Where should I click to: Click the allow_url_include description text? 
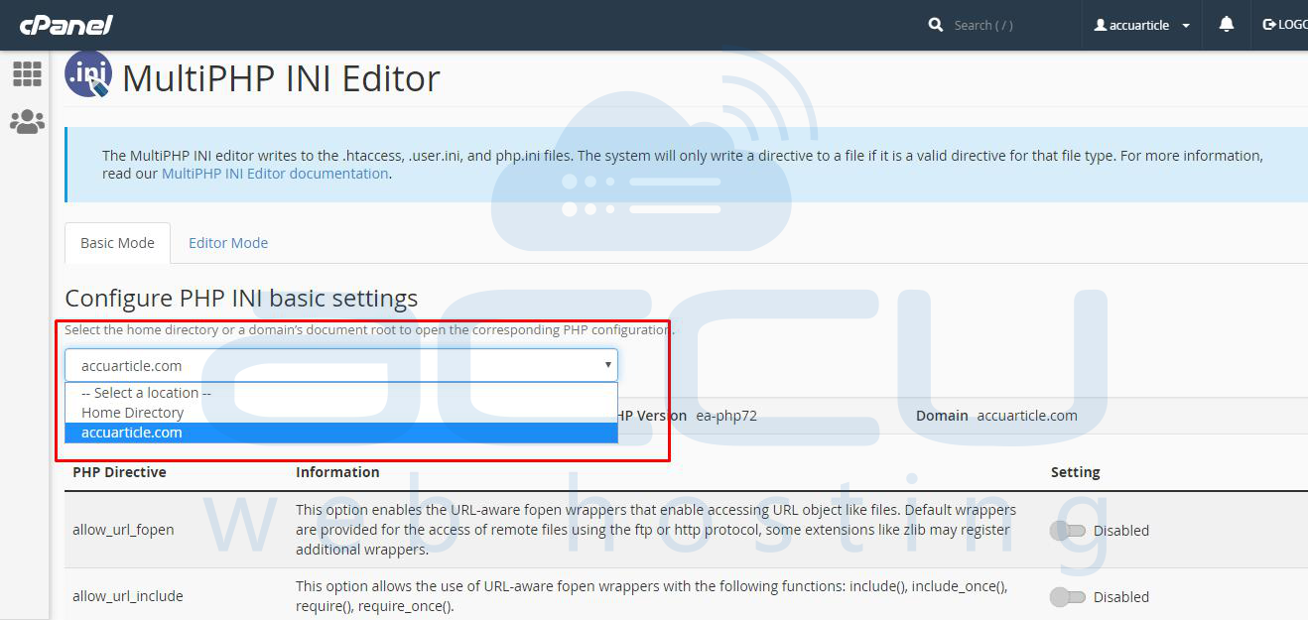pos(652,596)
